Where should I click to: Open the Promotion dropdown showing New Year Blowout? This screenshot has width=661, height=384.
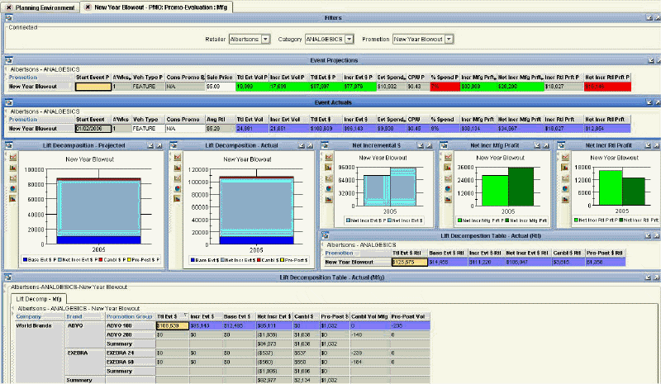[x=449, y=39]
